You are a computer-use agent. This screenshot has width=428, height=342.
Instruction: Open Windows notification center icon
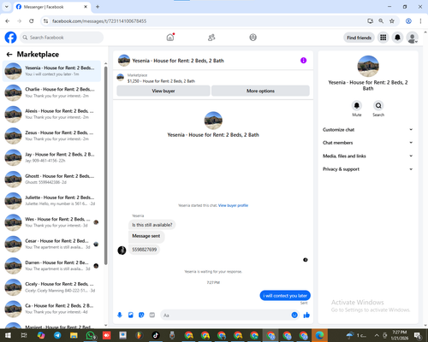click(419, 335)
